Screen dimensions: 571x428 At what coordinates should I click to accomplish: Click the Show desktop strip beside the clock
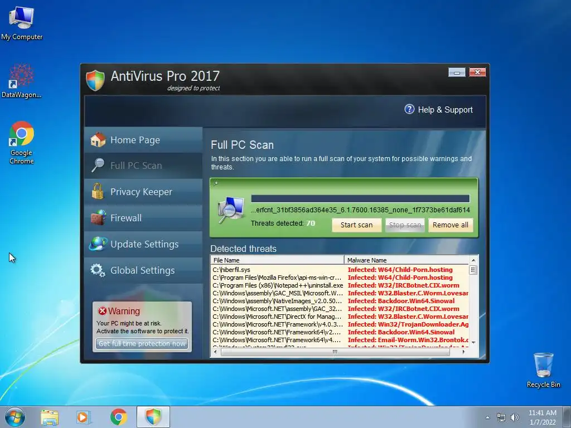(x=567, y=417)
